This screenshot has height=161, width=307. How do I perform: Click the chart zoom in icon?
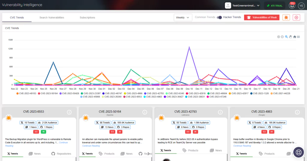pyautogui.click(x=279, y=37)
